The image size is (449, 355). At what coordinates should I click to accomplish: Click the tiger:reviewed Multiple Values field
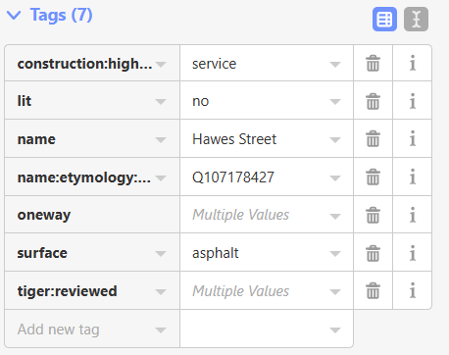tap(267, 290)
